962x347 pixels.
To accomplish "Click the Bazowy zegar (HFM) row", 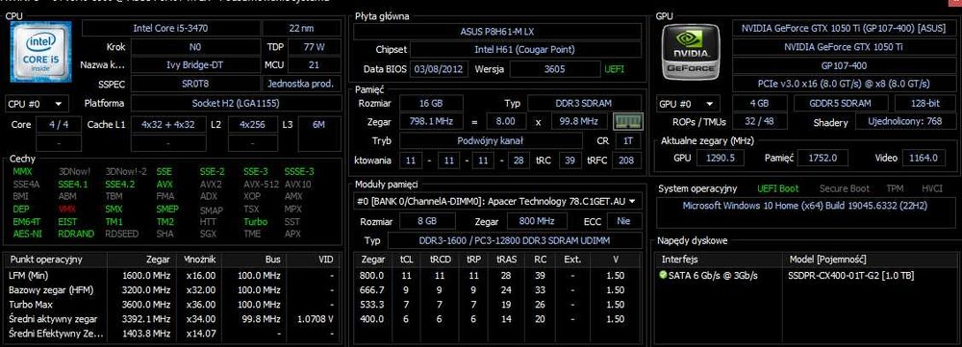I will [x=171, y=290].
